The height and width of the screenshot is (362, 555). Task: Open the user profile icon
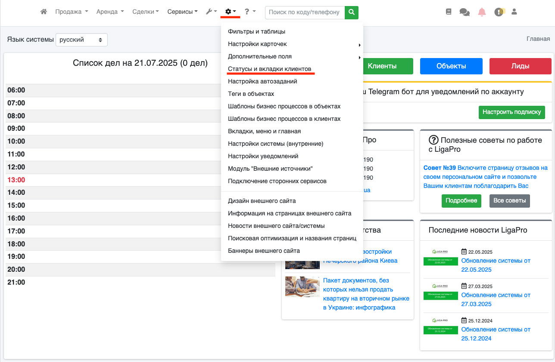pyautogui.click(x=514, y=12)
